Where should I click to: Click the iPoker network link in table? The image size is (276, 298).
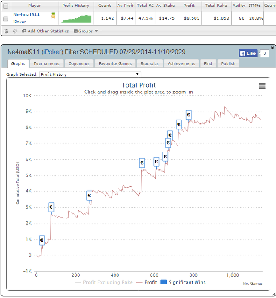(x=20, y=22)
